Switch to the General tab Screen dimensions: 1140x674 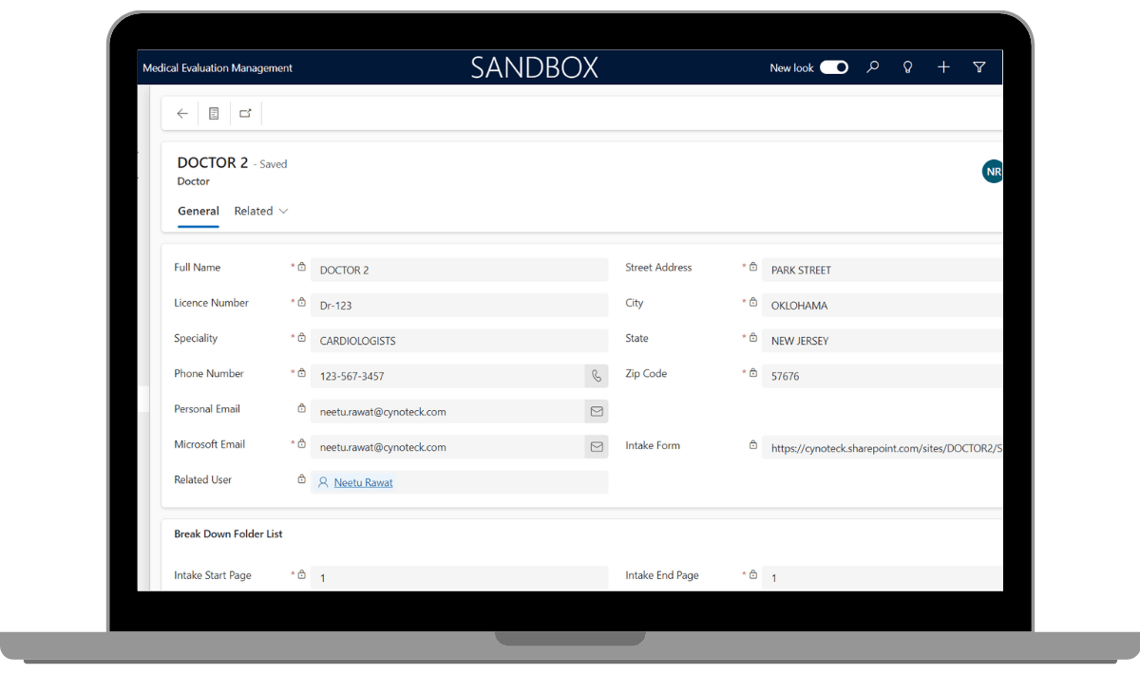(x=199, y=211)
